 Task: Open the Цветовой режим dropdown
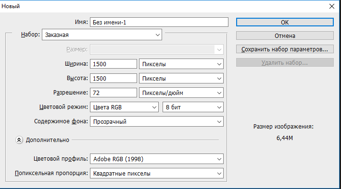pos(124,107)
